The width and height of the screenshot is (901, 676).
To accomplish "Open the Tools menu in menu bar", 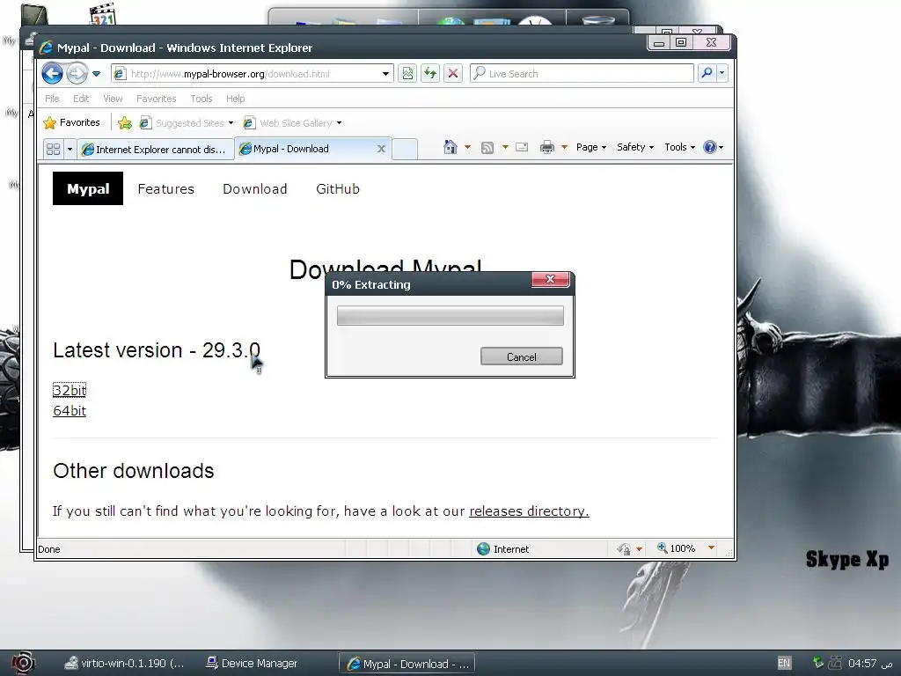I will (201, 99).
